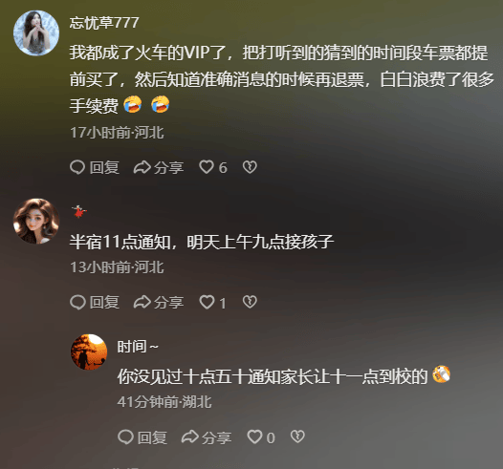503x469 pixels.
Task: Reply to 忘忧草777's comment
Action: point(95,167)
